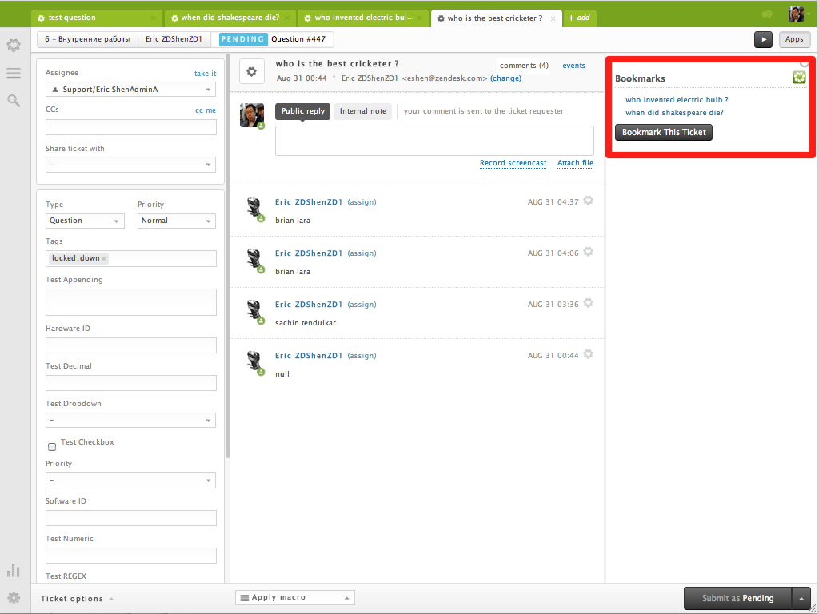Click the ticket options gear beside subject
This screenshot has width=819, height=614.
click(x=251, y=72)
